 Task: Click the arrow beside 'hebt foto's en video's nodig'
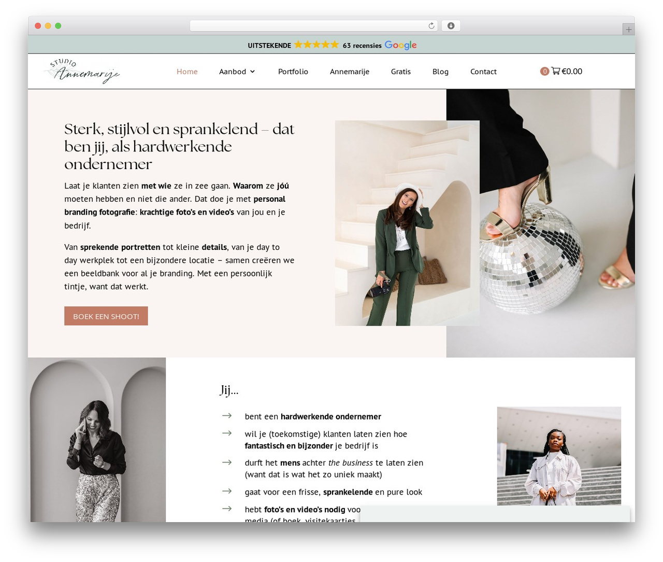pyautogui.click(x=227, y=509)
